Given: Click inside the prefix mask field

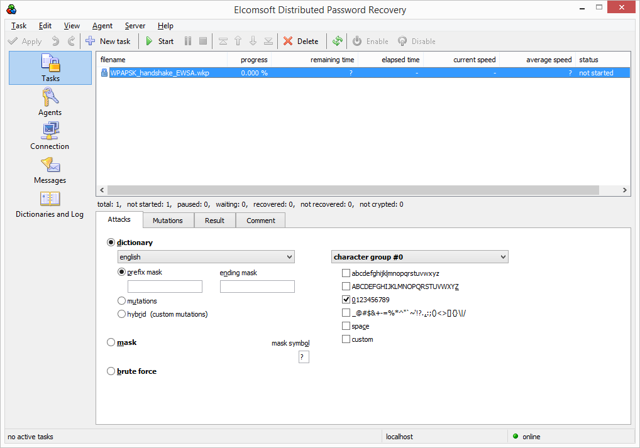Looking at the screenshot, I should coord(165,286).
